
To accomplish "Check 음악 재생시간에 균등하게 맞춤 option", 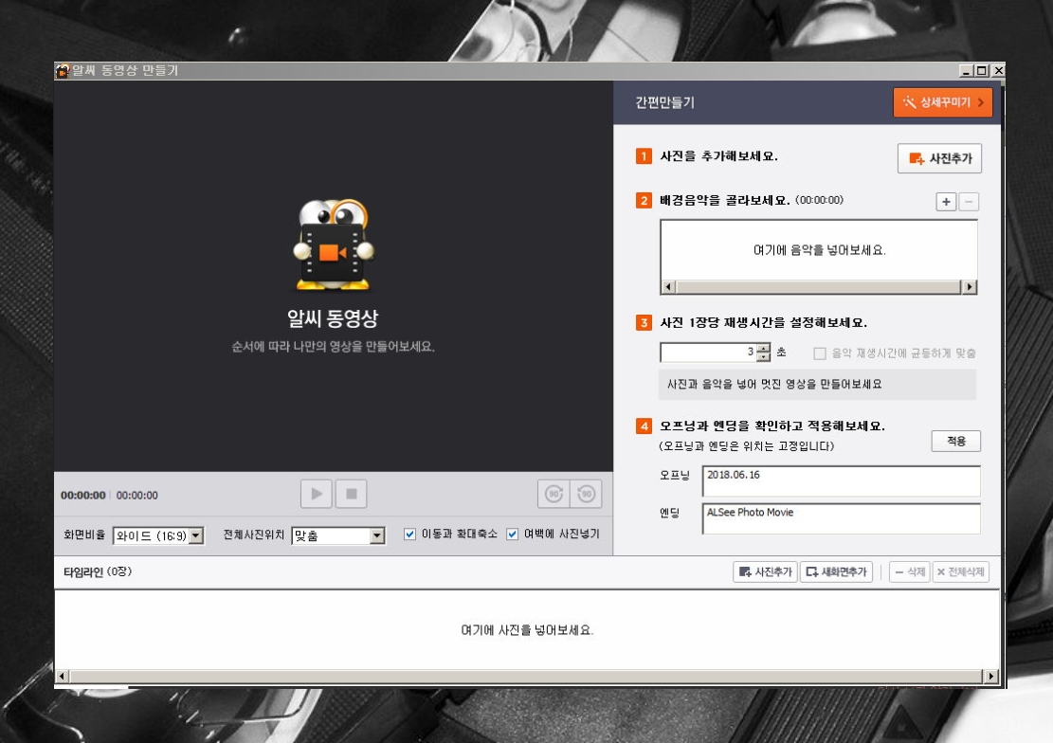I will (x=819, y=353).
